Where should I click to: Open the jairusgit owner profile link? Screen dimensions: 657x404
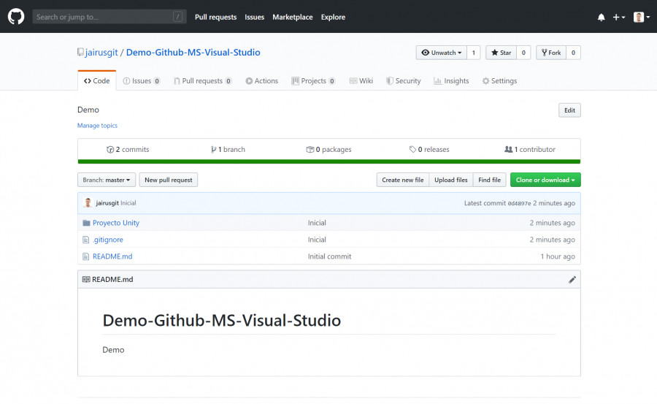tap(101, 53)
